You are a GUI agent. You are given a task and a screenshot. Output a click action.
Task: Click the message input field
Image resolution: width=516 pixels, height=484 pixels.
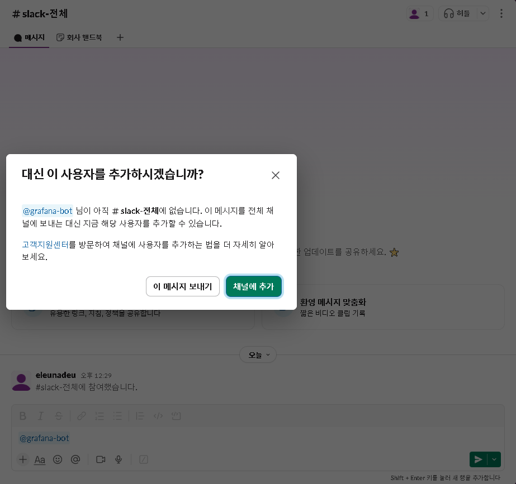pos(258,438)
